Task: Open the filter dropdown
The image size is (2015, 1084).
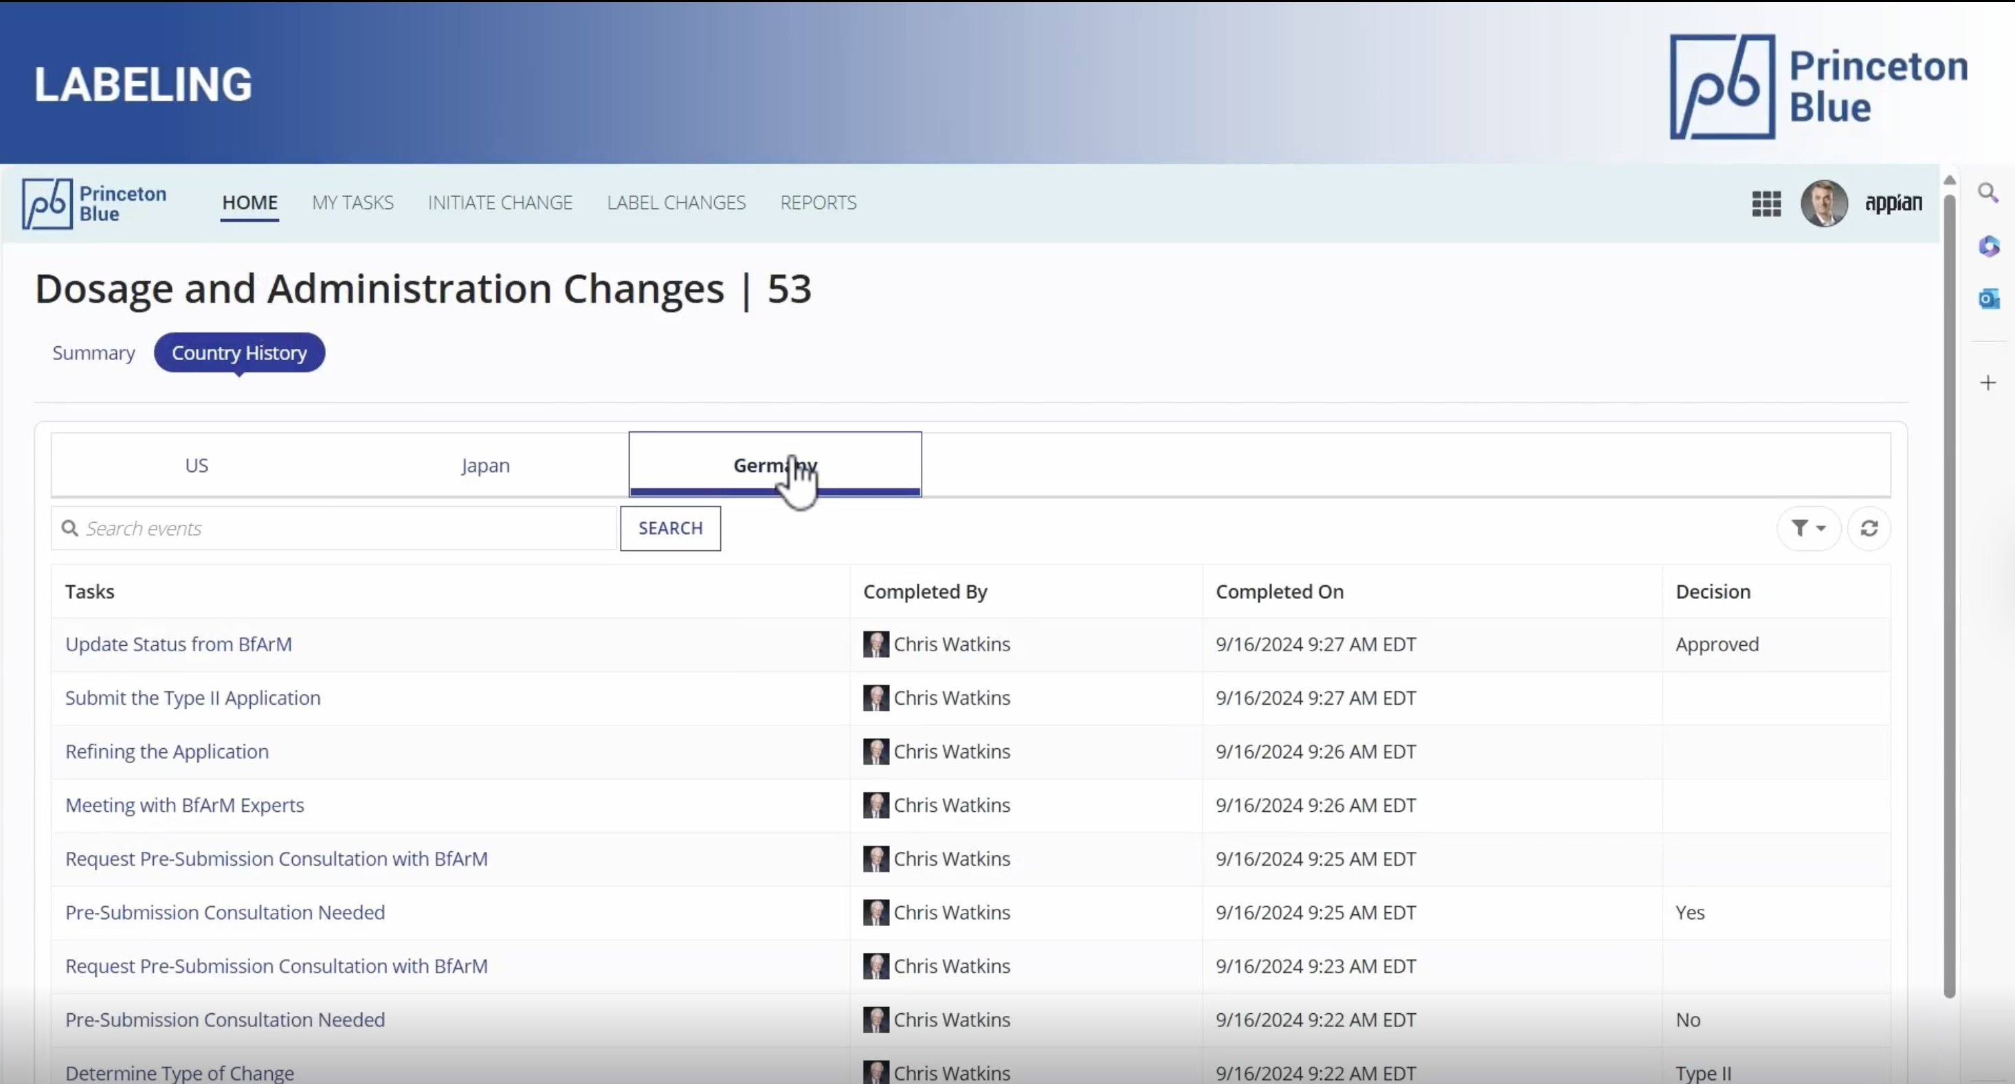Action: coord(1807,529)
